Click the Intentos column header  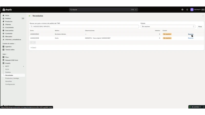click(157, 30)
